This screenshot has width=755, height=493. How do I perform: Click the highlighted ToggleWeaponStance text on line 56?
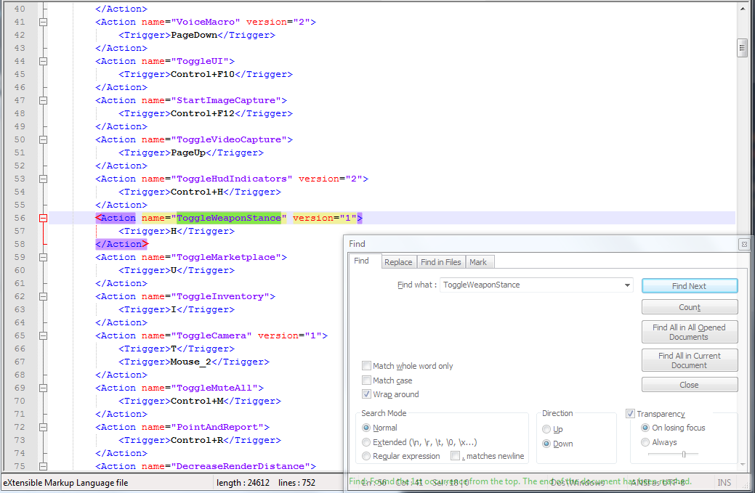tap(229, 218)
